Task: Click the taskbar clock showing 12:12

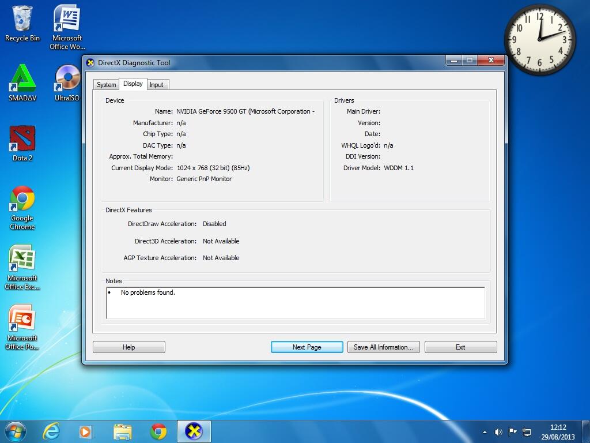Action: coord(558,432)
